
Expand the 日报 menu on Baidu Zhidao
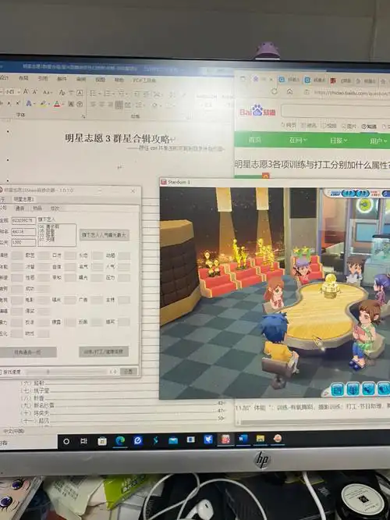pyautogui.click(x=339, y=141)
